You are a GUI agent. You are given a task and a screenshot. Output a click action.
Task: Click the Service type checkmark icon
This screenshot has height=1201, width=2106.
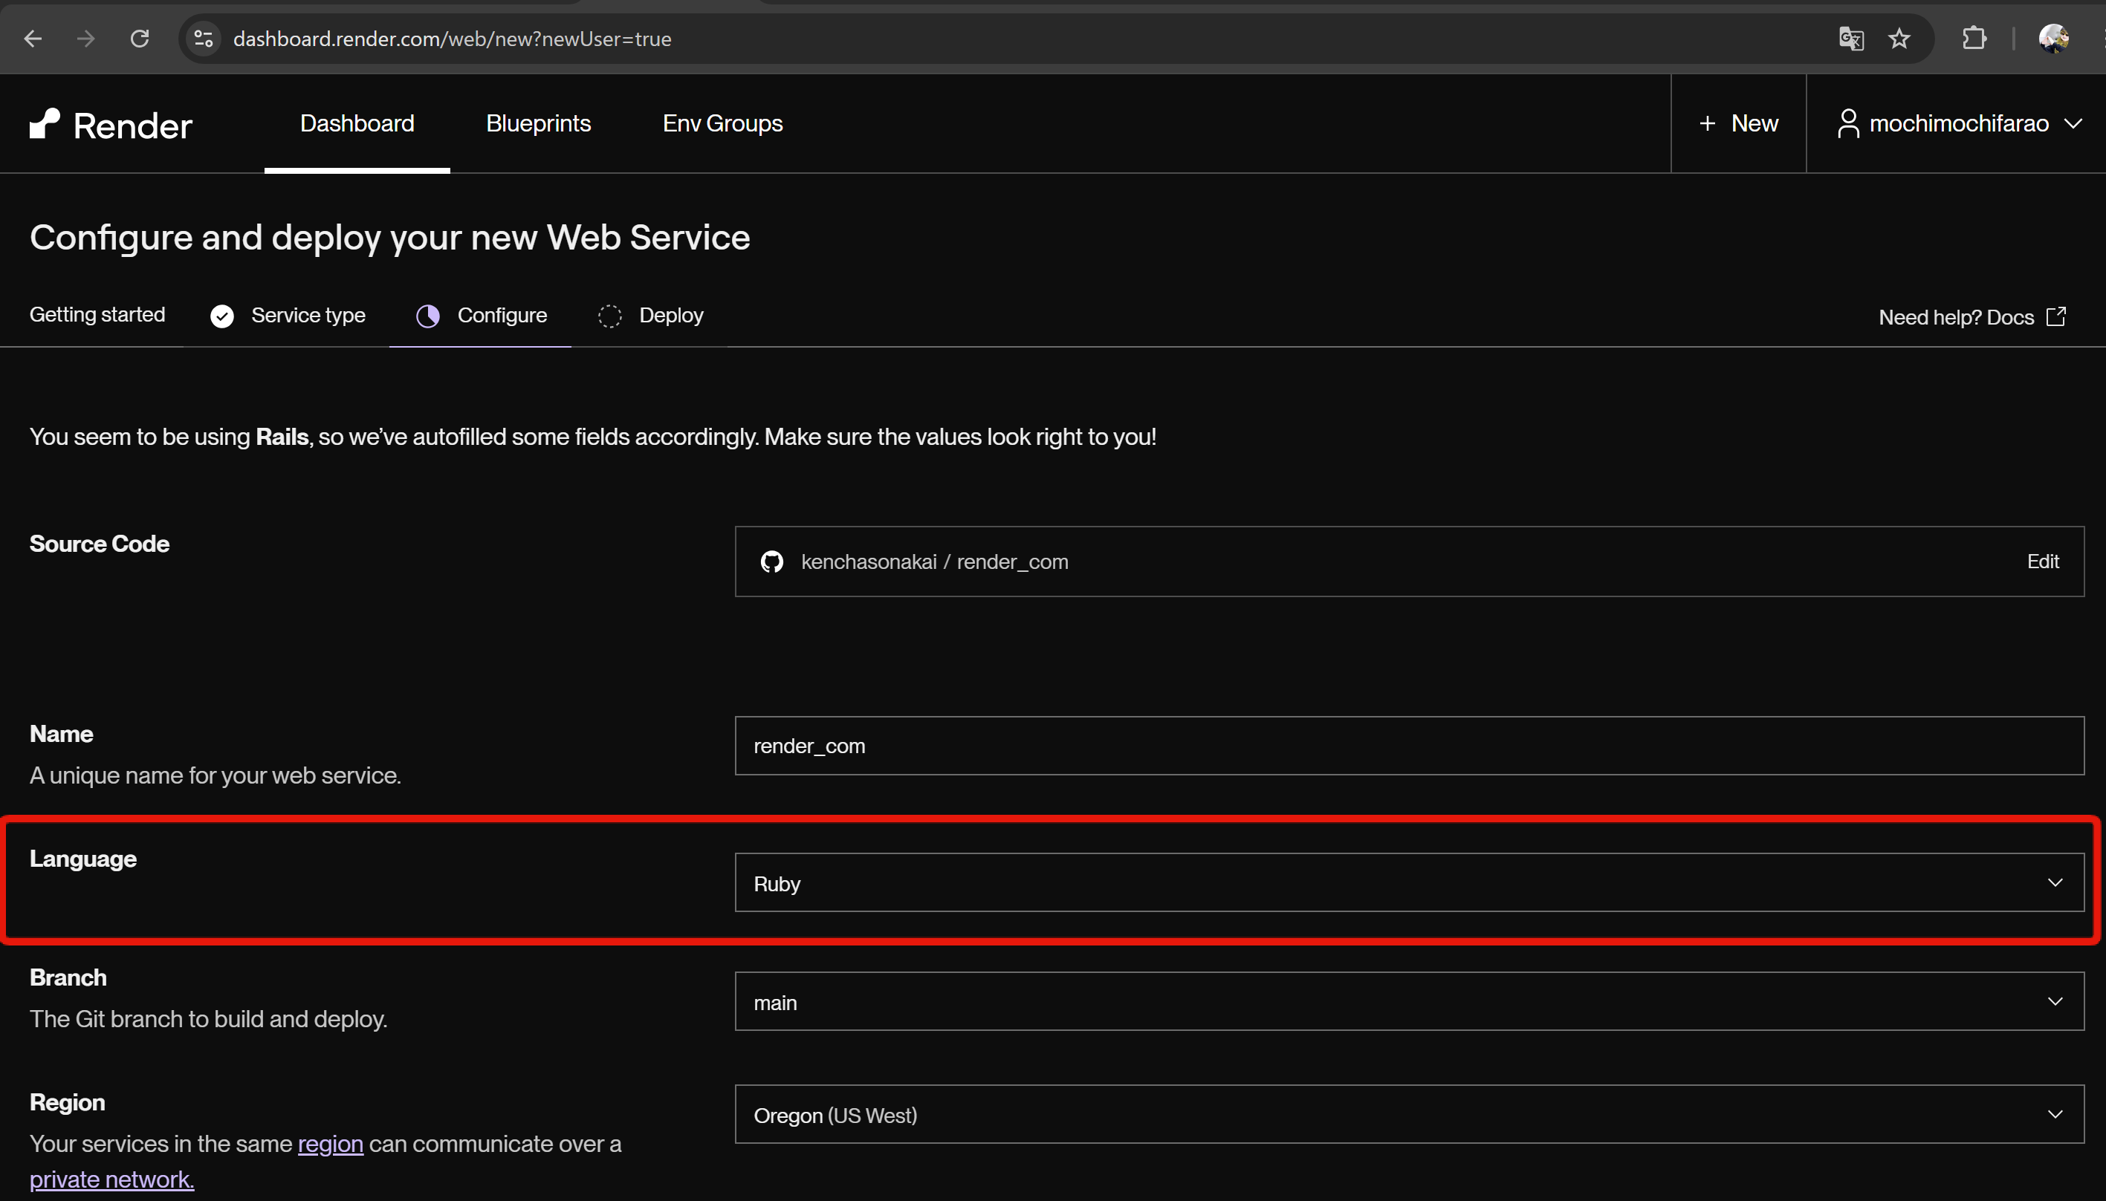coord(222,316)
